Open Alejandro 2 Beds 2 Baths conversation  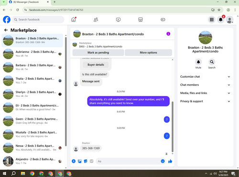tap(33, 161)
